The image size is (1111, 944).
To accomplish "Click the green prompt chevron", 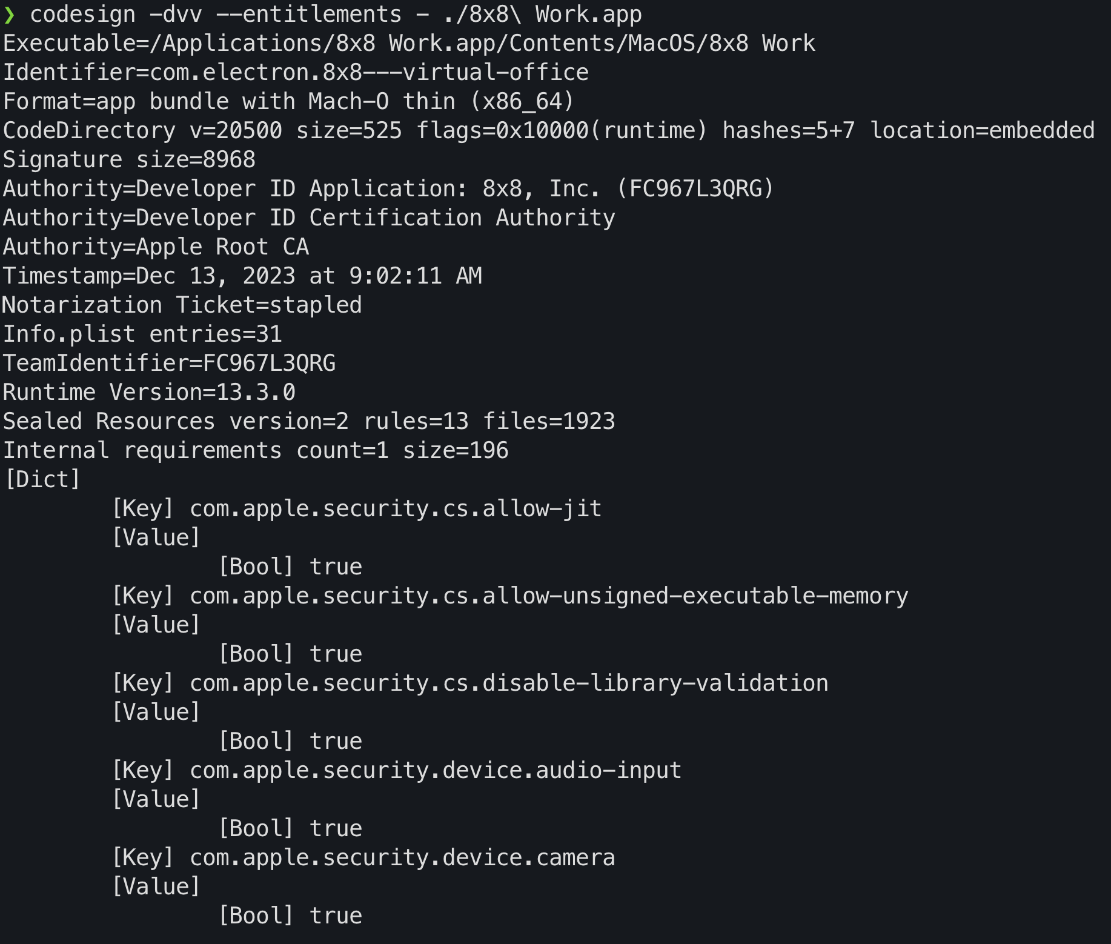I will click(9, 15).
